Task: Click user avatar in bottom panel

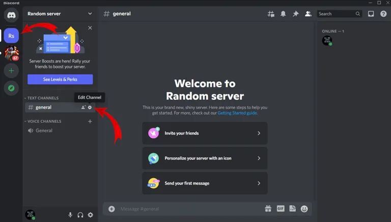Action: (30, 215)
